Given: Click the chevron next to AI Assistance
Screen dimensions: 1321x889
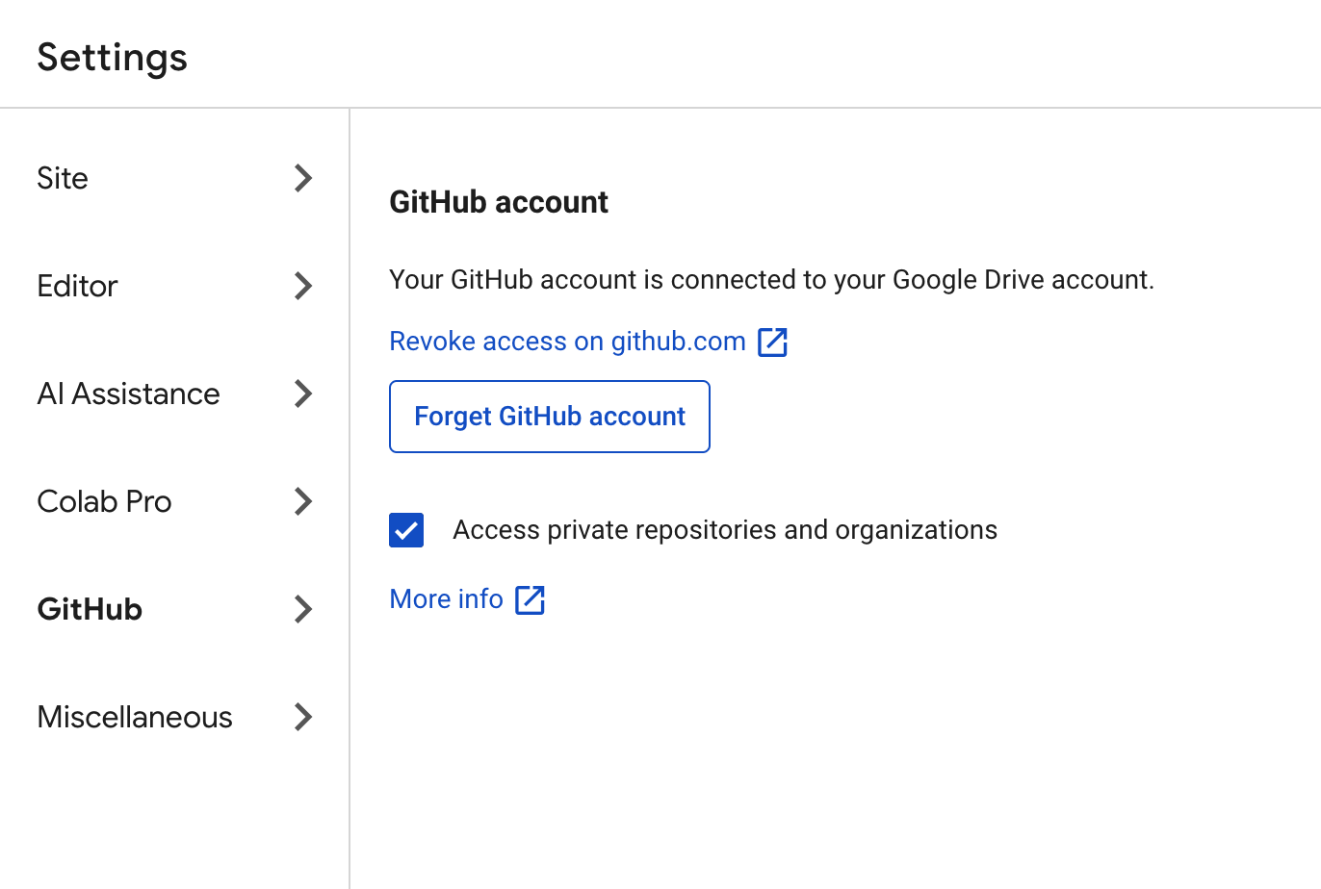Looking at the screenshot, I should [303, 394].
